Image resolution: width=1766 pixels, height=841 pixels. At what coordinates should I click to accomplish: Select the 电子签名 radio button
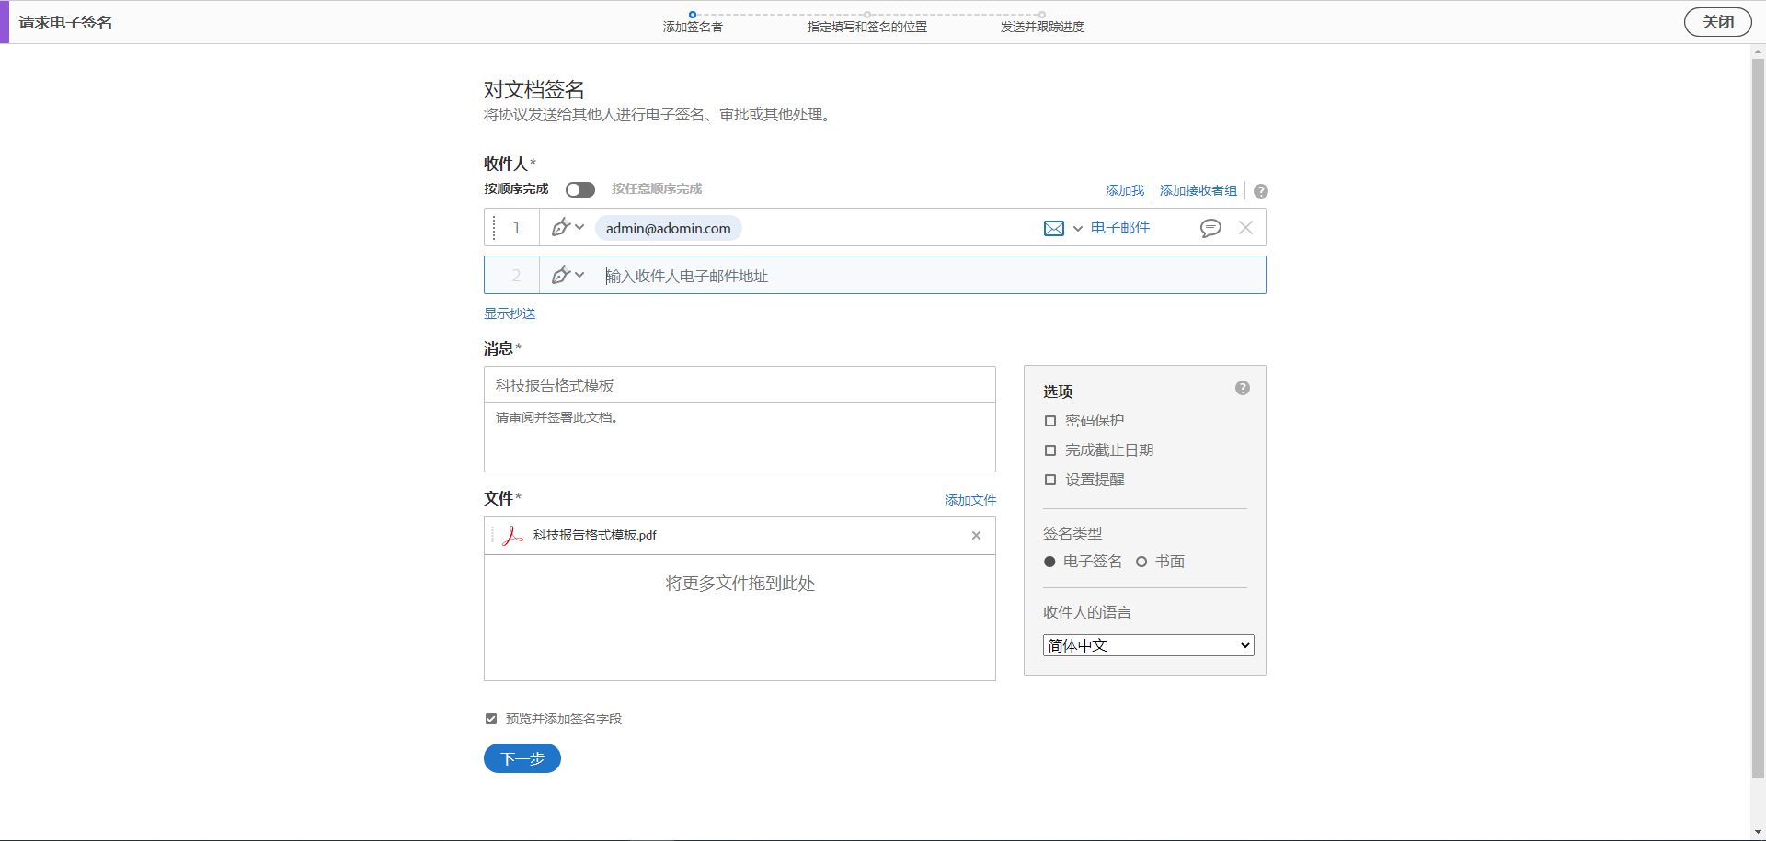(x=1049, y=562)
